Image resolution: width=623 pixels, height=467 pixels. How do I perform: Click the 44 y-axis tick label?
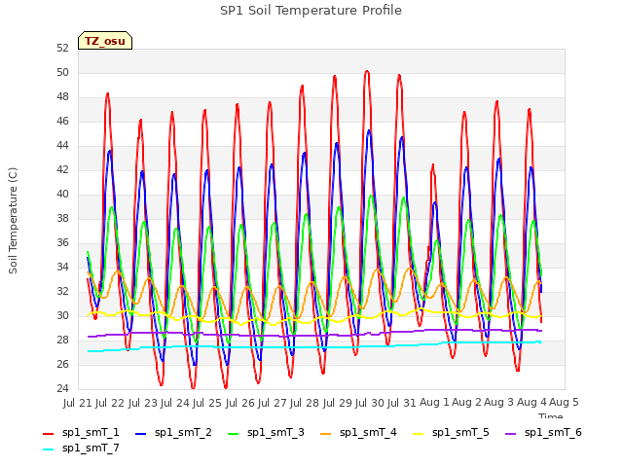click(x=62, y=146)
